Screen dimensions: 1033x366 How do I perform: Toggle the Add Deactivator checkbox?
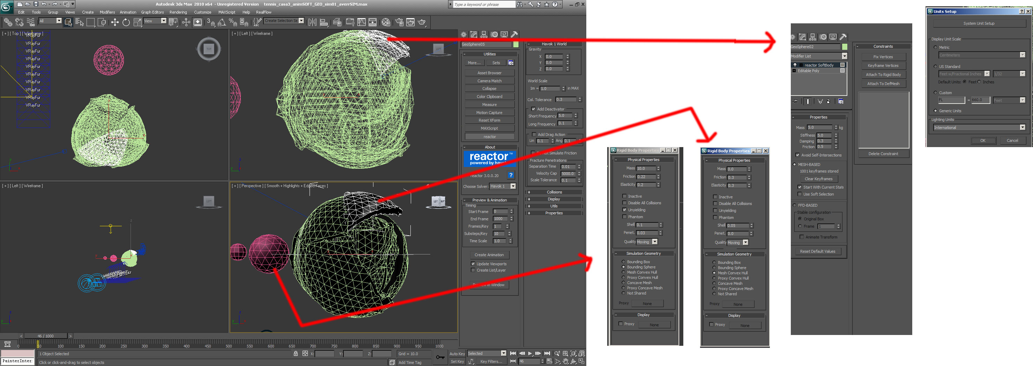pos(533,109)
